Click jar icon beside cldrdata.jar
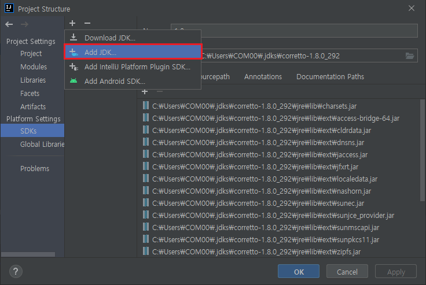Viewport: 426px width, 285px height. tap(146, 130)
